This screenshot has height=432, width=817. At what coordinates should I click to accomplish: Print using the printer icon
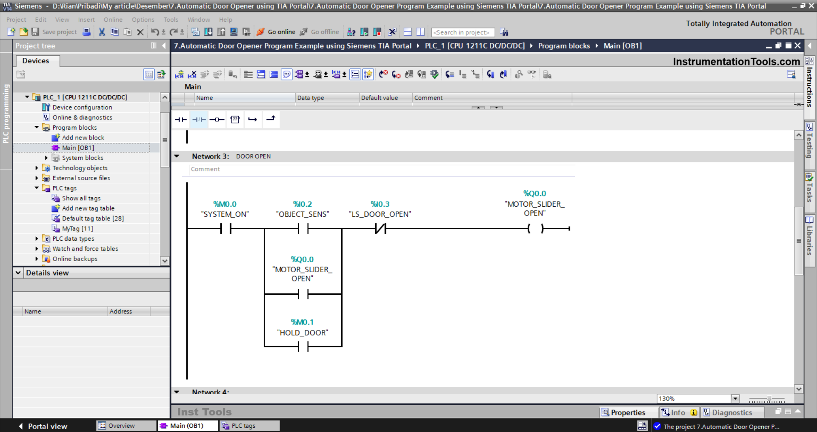click(86, 32)
